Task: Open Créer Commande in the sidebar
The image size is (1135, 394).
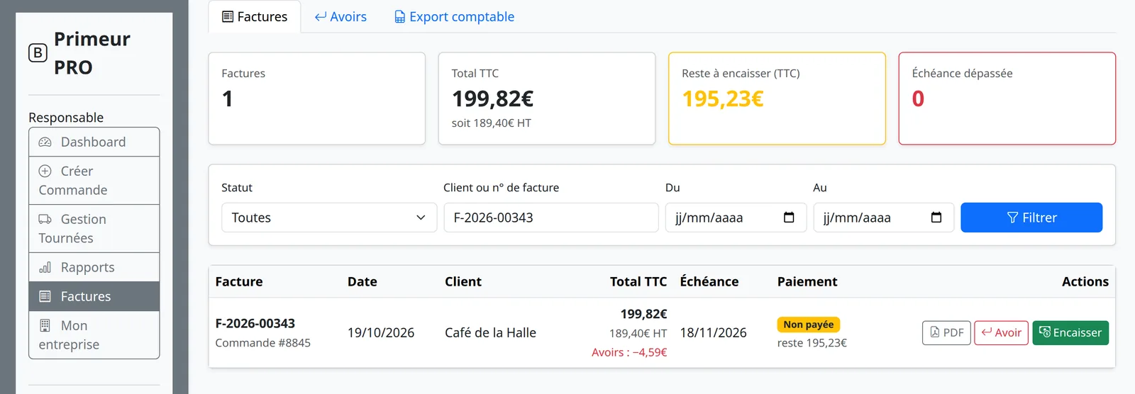Action: 94,181
